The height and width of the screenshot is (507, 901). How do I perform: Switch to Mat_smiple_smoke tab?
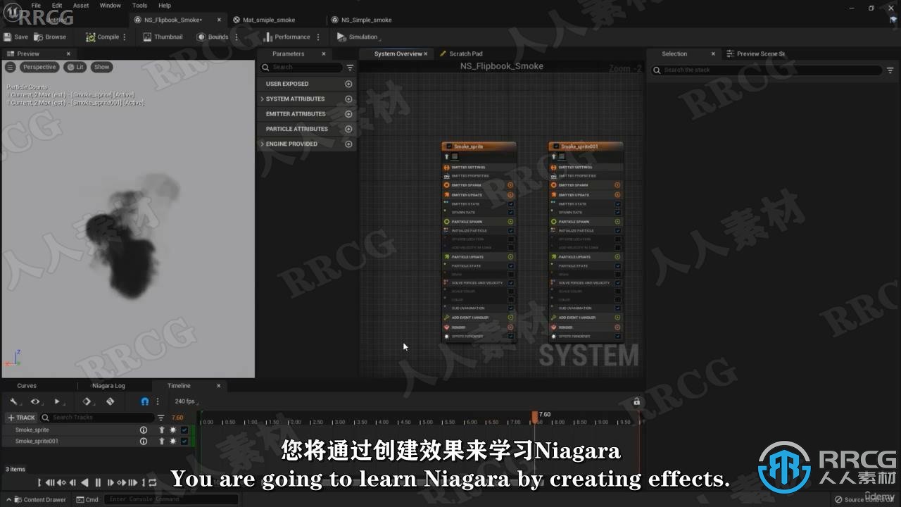pyautogui.click(x=269, y=20)
